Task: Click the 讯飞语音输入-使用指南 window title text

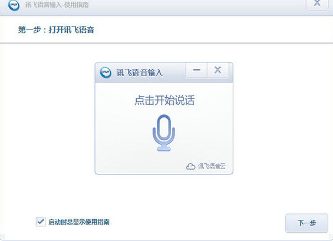Action: (x=57, y=5)
